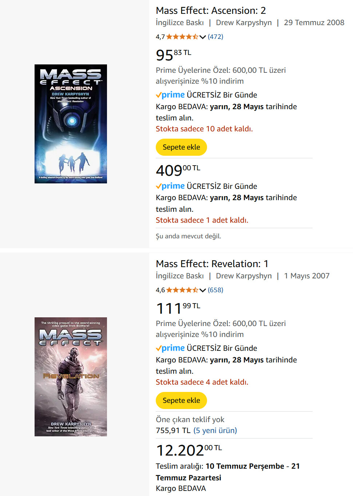The width and height of the screenshot is (353, 496).
Task: Click the 4,7 star rating for Ascension
Action: point(182,37)
